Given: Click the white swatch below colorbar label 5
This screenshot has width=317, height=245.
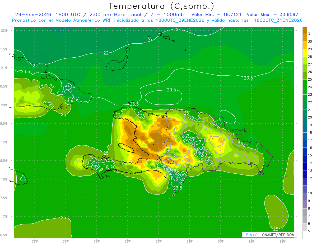Looking at the screenshot, I should (305, 235).
